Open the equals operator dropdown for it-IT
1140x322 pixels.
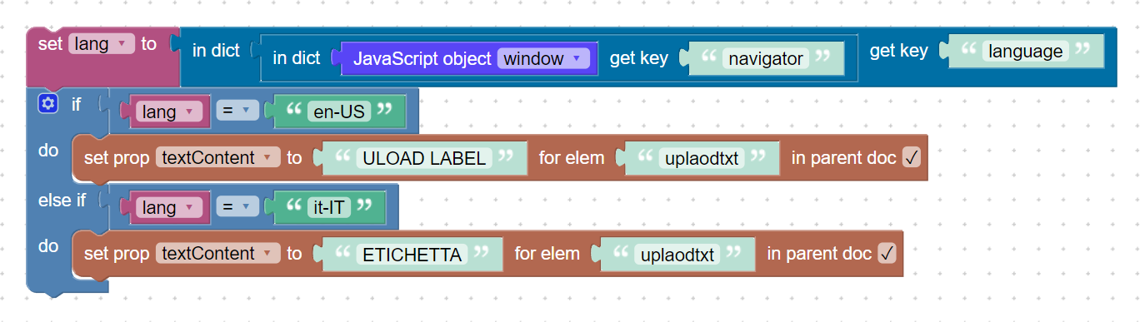pyautogui.click(x=234, y=207)
